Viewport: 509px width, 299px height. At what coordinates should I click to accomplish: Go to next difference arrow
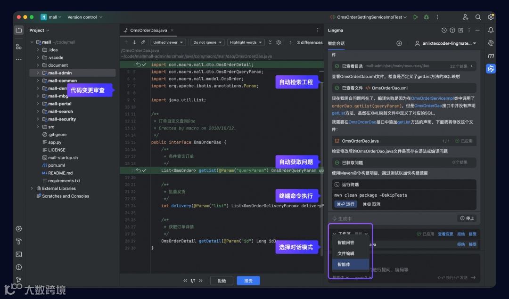coord(134,42)
